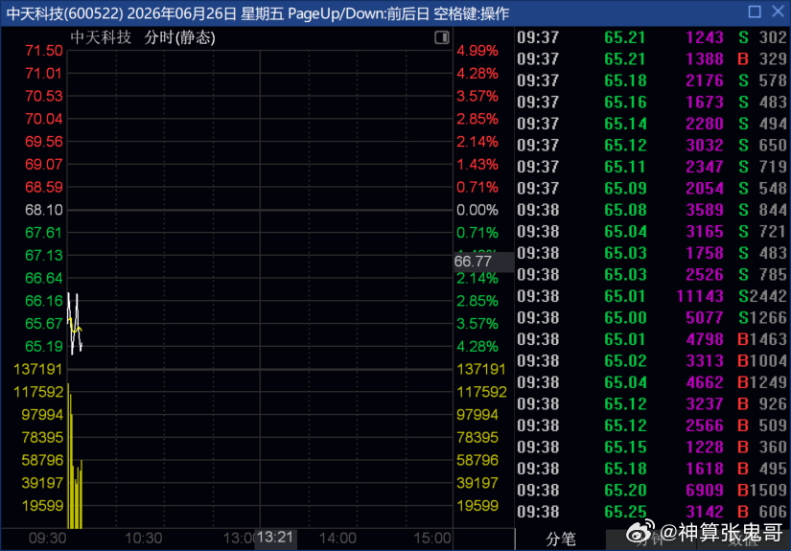Click the 中天科技 chart title label
The image size is (791, 551).
click(x=101, y=37)
